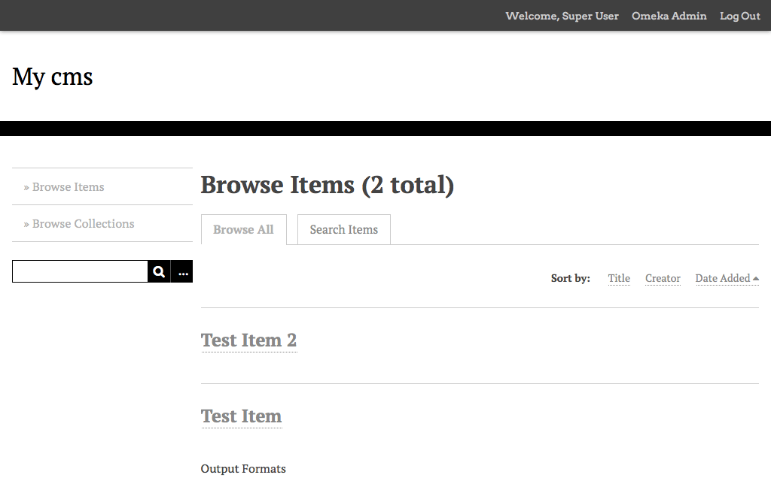Click the Browse Items (2 total) heading
The width and height of the screenshot is (771, 481).
[327, 185]
